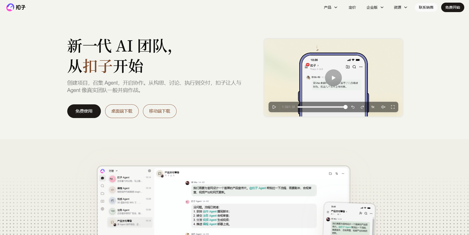Click the 联系销售 button
The height and width of the screenshot is (235, 469).
(x=426, y=7)
